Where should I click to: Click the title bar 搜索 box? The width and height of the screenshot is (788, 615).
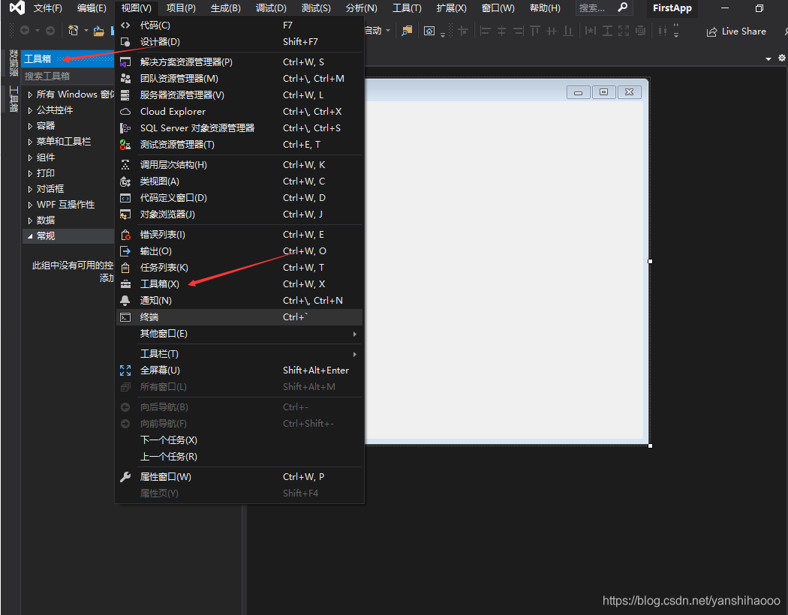604,8
